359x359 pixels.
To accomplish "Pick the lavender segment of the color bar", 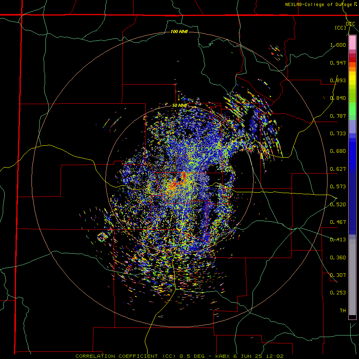I will click(x=352, y=126).
